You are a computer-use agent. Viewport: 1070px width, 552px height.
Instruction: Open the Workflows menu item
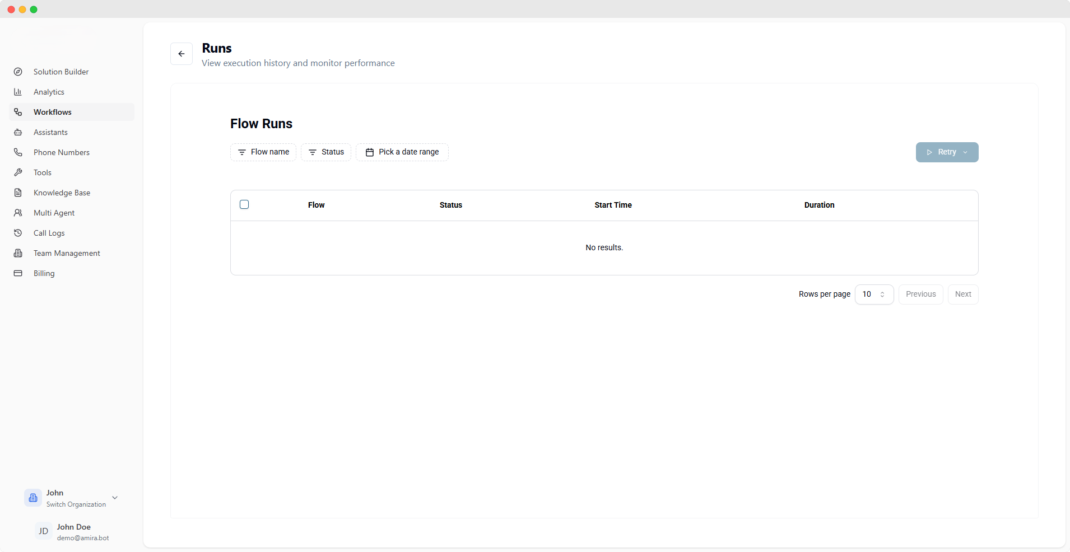52,112
